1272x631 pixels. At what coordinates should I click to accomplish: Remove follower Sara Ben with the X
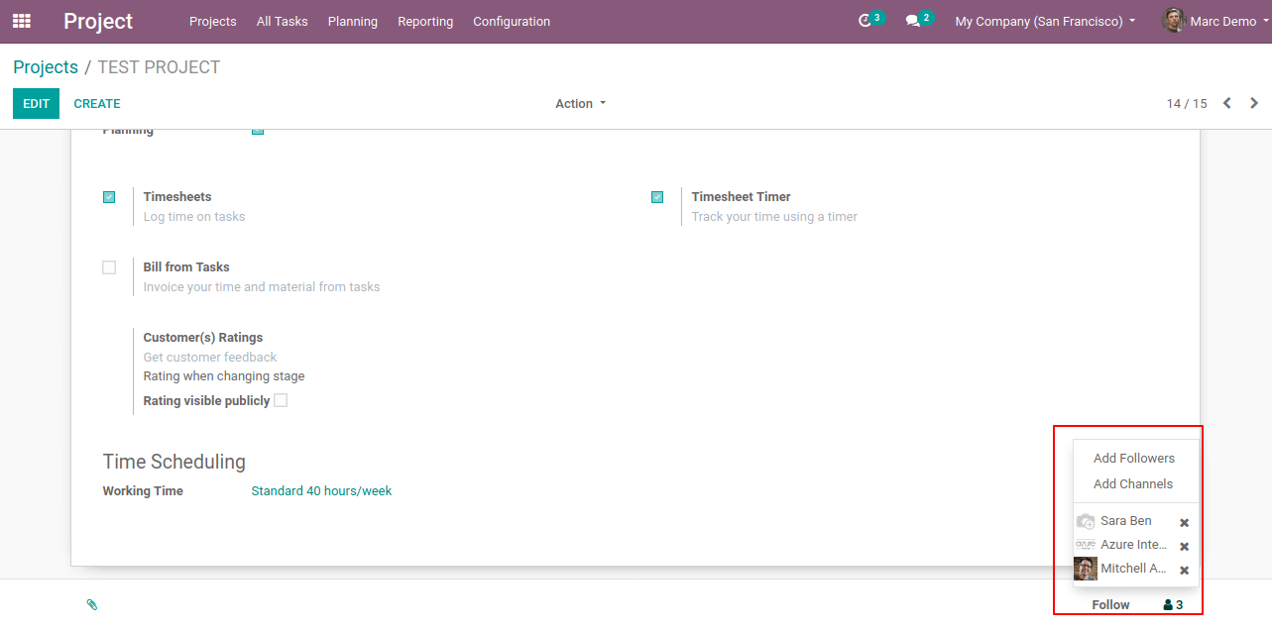(1184, 523)
